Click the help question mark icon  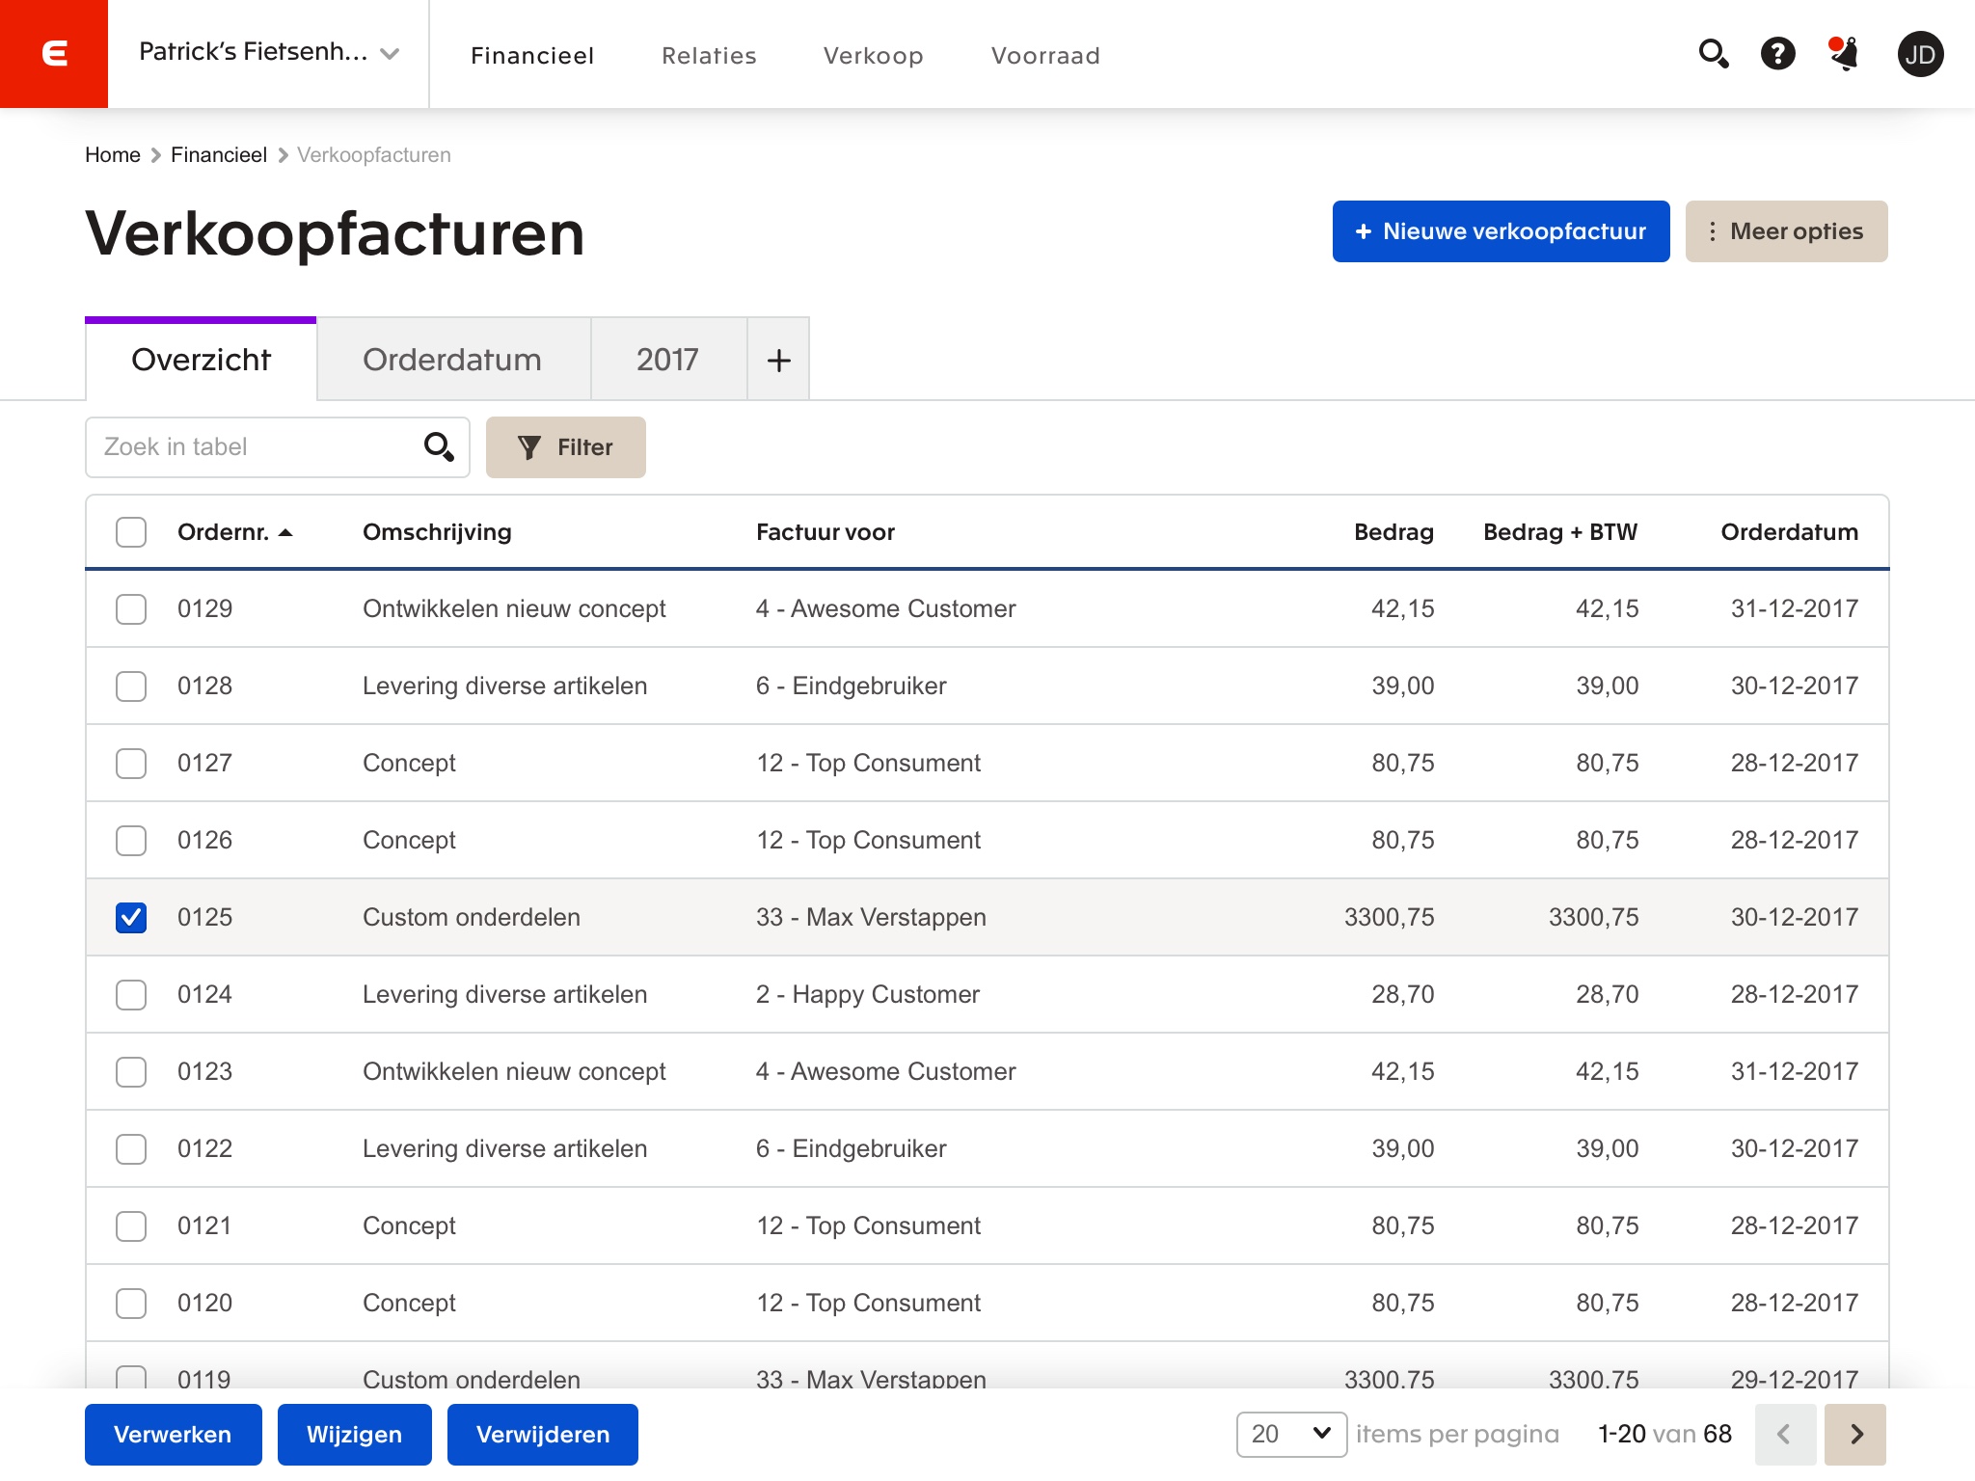pyautogui.click(x=1779, y=55)
